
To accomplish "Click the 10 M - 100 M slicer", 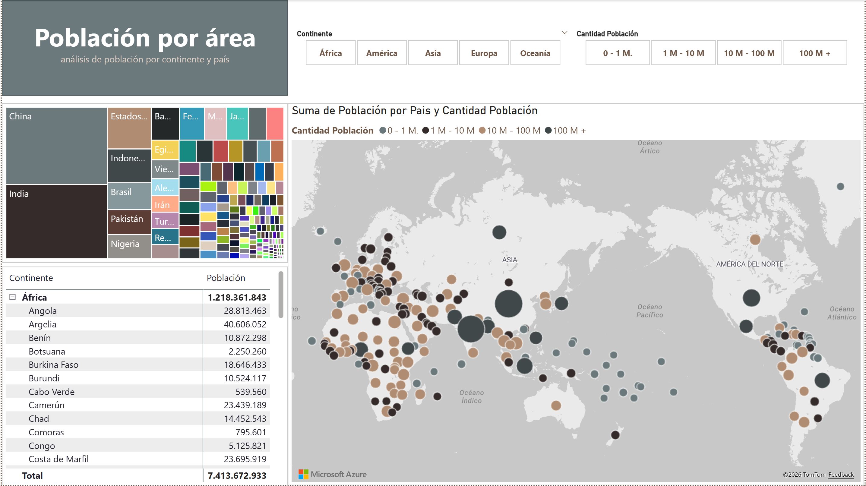I will pos(749,53).
